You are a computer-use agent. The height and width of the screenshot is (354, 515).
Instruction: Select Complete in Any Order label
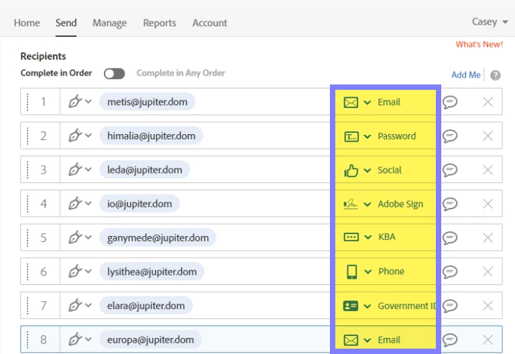click(180, 73)
